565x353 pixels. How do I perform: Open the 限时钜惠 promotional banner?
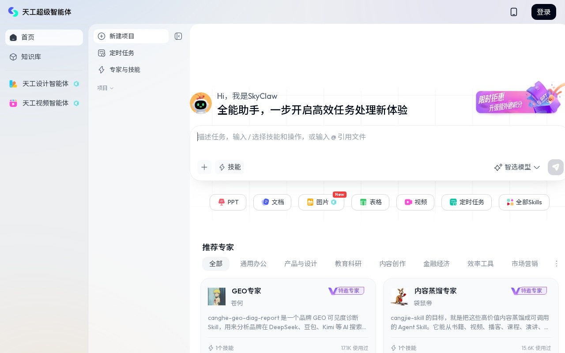(520, 98)
